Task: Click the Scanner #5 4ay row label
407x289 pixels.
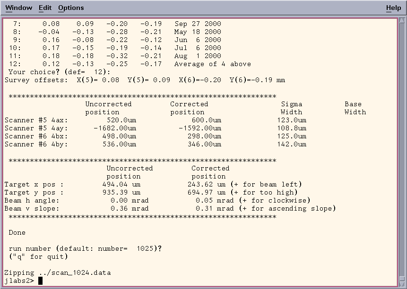Action: [36, 128]
